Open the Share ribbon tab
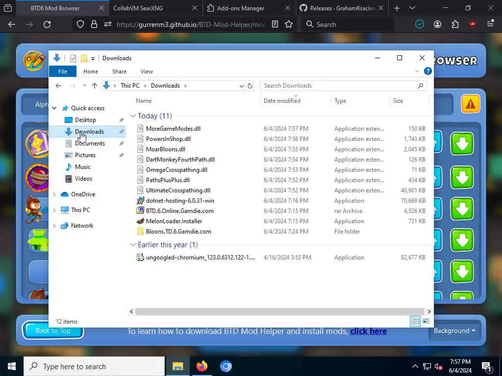Screen dimensions: 502x376 pyautogui.click(x=119, y=71)
